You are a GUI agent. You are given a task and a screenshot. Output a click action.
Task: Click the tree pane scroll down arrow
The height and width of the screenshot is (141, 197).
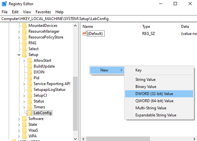point(76,139)
